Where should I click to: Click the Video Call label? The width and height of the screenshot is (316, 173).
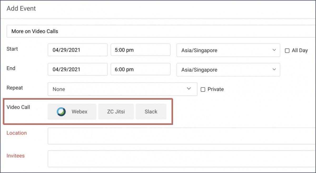pos(18,107)
